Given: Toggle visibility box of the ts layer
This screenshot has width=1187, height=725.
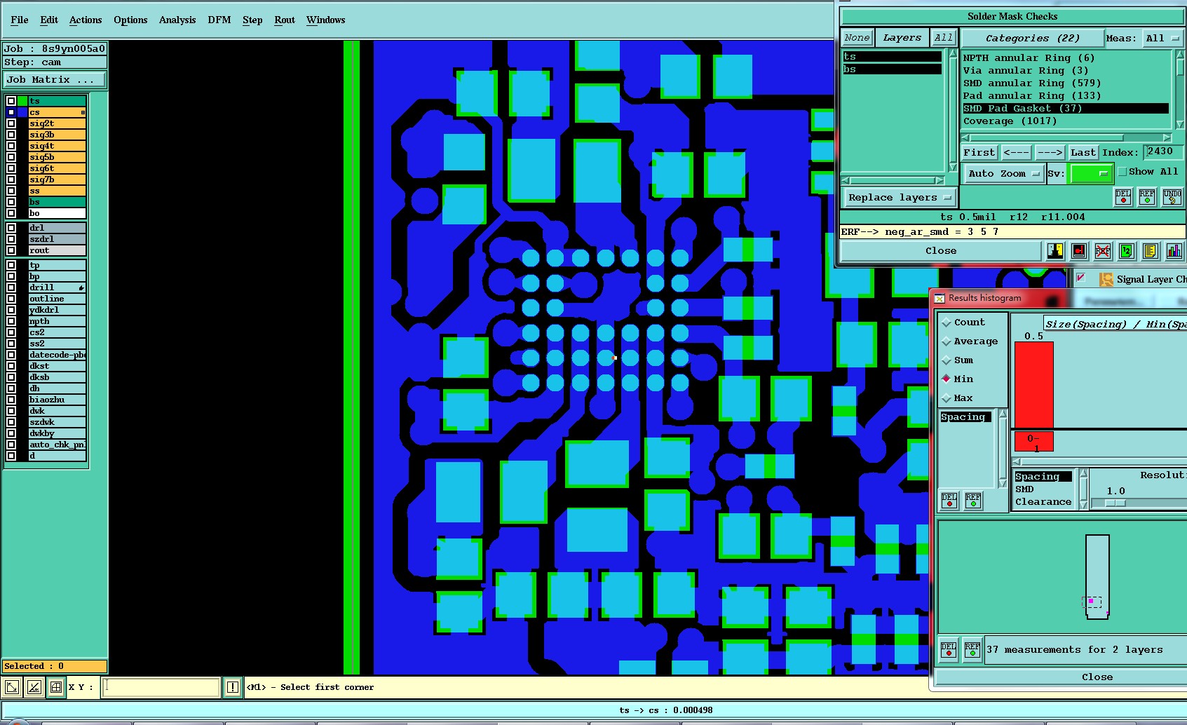Looking at the screenshot, I should [x=11, y=101].
